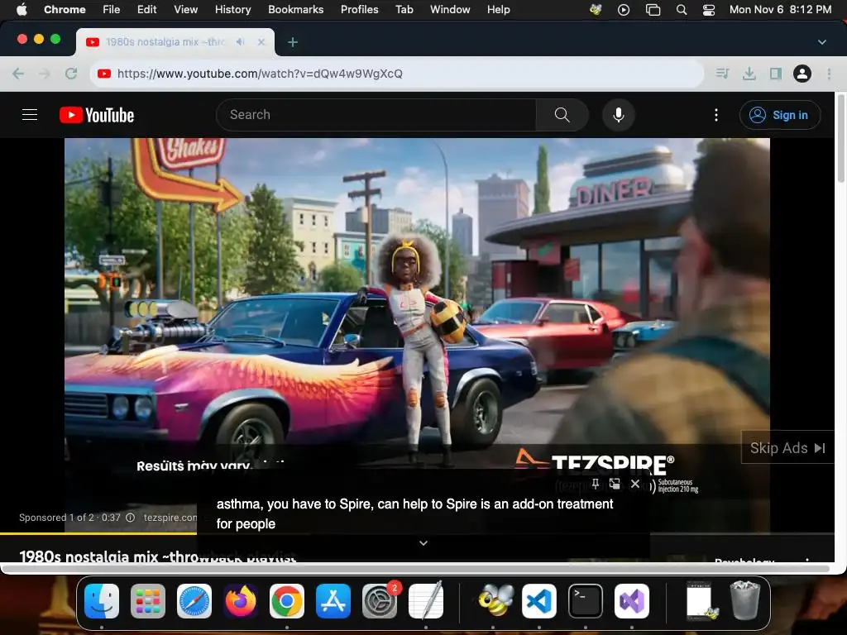Viewport: 847px width, 635px height.
Task: Open Now Playing menu bar icon
Action: [624, 10]
